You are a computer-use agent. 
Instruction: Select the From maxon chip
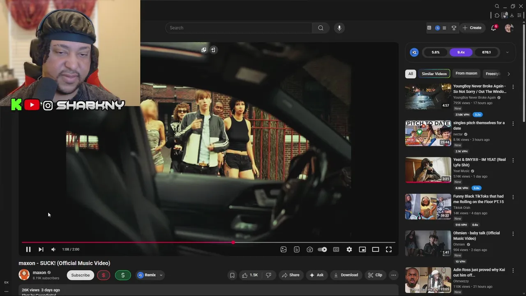click(466, 74)
